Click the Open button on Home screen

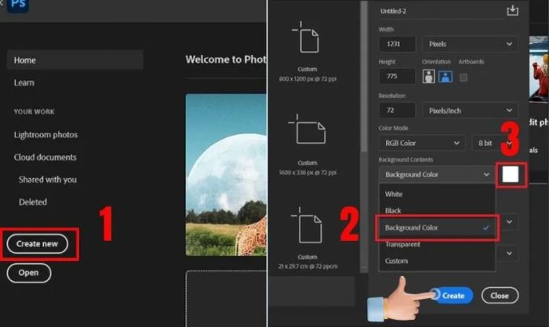coord(29,273)
